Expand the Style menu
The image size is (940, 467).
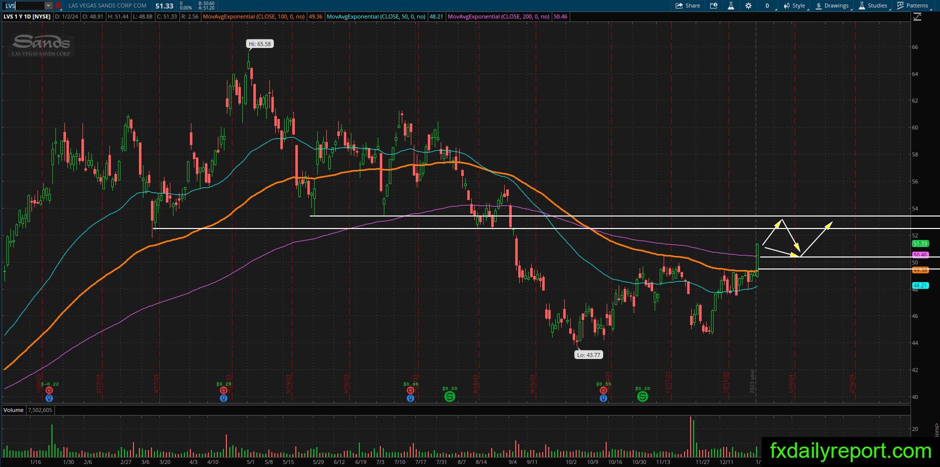pyautogui.click(x=795, y=5)
